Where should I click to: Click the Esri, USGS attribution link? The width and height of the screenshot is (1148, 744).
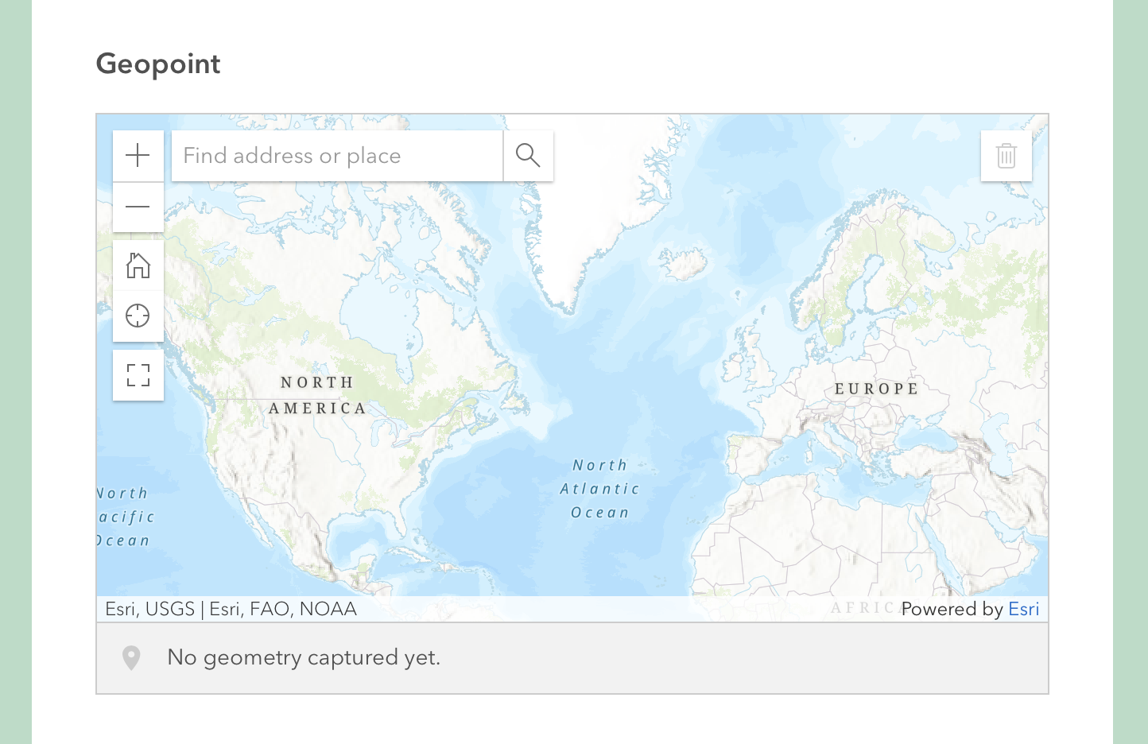pos(150,609)
